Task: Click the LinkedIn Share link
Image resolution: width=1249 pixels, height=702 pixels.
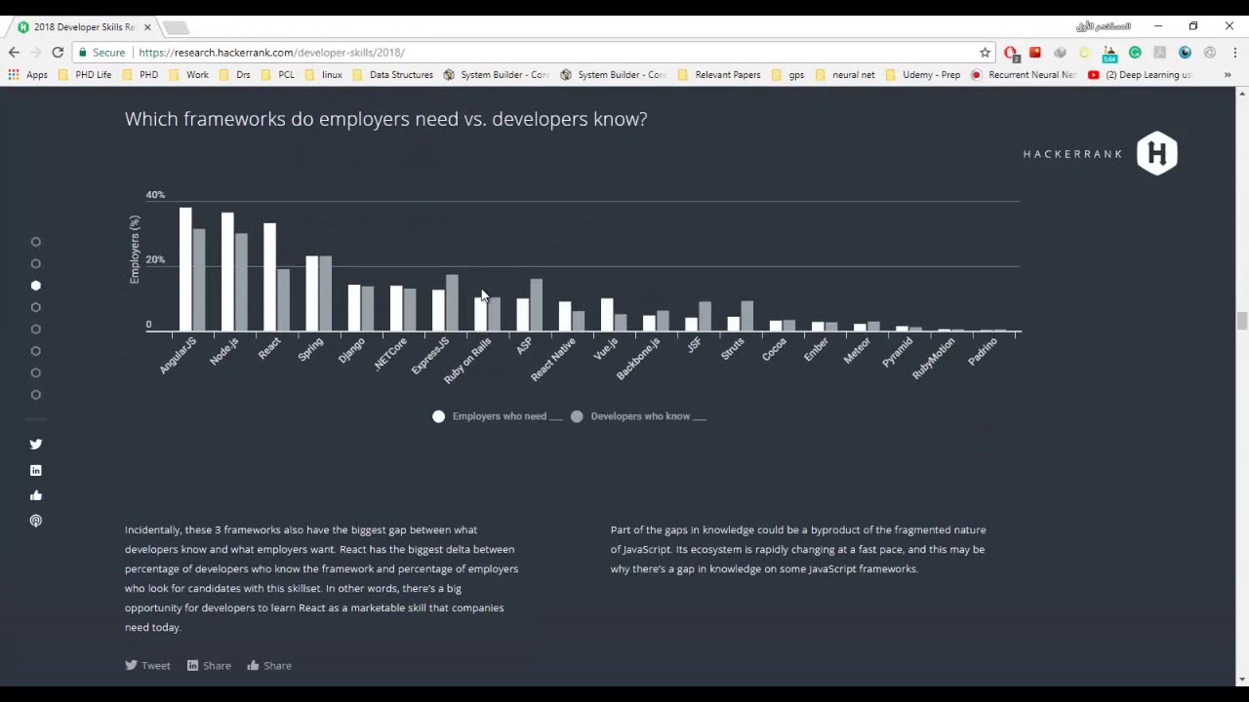Action: click(x=209, y=666)
